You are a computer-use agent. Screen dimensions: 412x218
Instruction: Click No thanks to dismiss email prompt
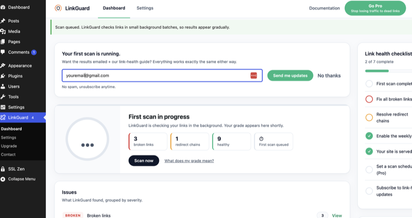[x=329, y=76]
